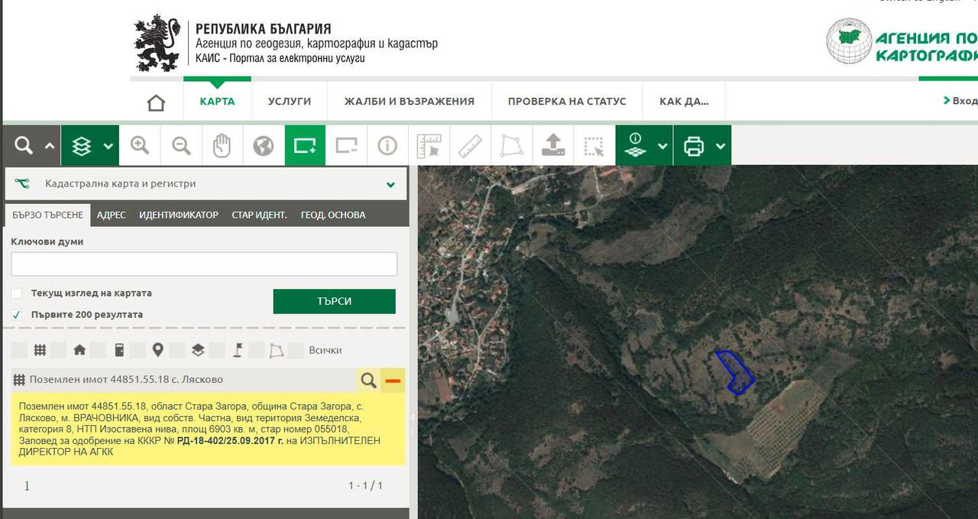Toggle the address pin filter checkbox
This screenshot has height=519, width=978.
[x=138, y=350]
